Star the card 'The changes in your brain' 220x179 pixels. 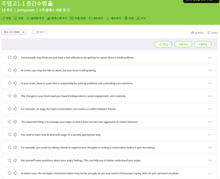(x=9, y=96)
